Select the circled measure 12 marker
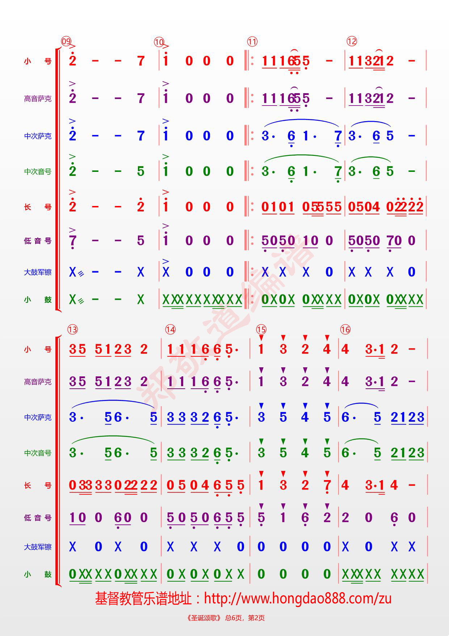Screen dimensions: 449x636 [x=352, y=41]
